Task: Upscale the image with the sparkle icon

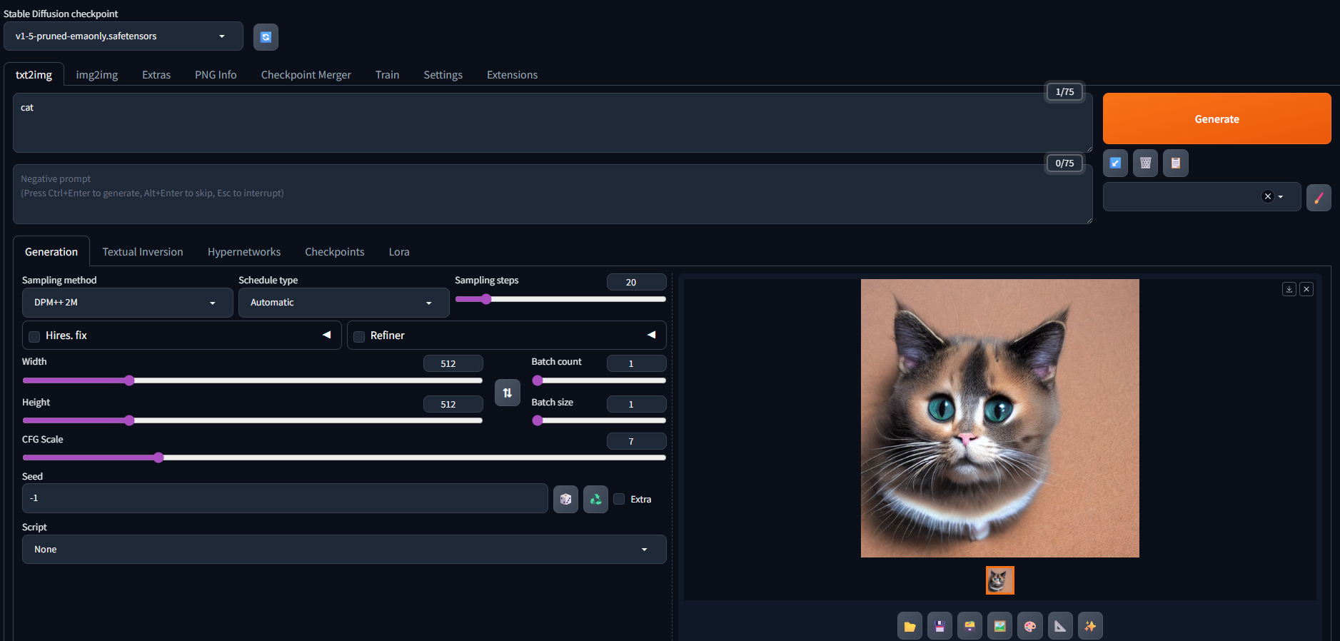Action: 1090,626
